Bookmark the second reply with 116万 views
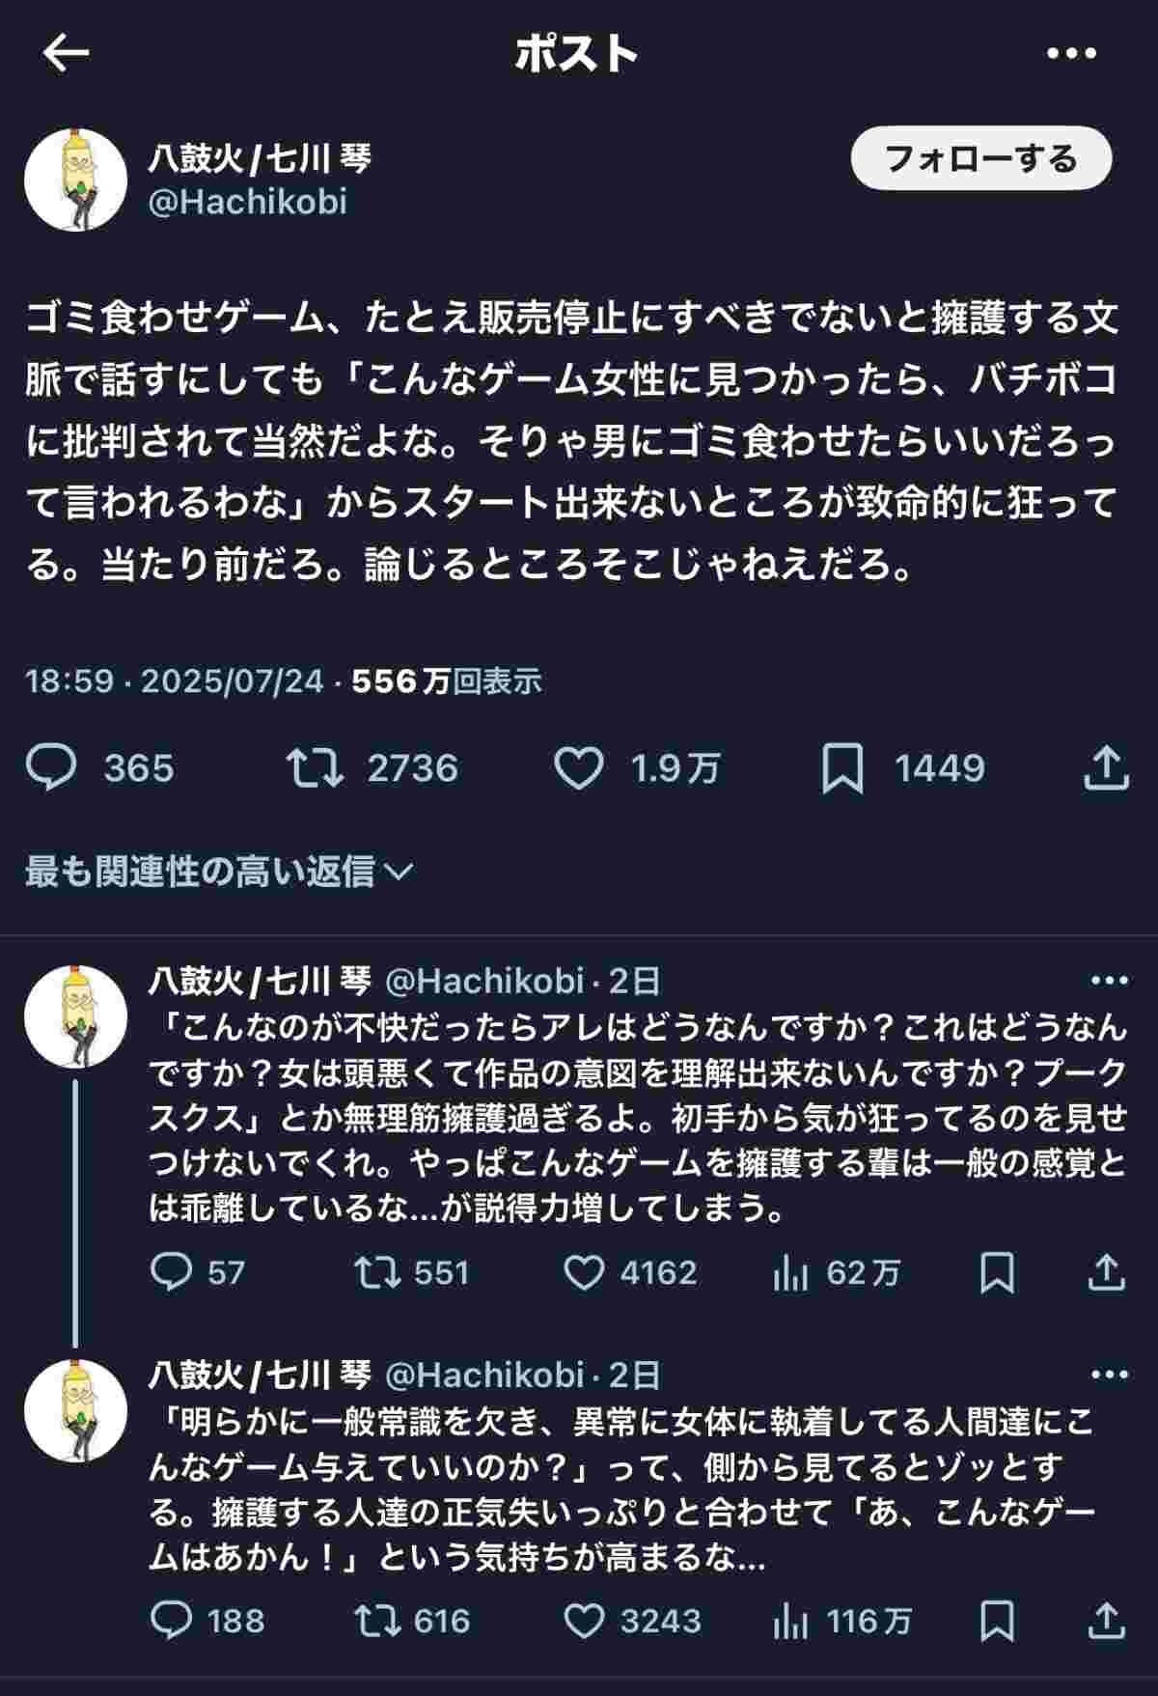The width and height of the screenshot is (1158, 1696). pyautogui.click(x=997, y=1621)
